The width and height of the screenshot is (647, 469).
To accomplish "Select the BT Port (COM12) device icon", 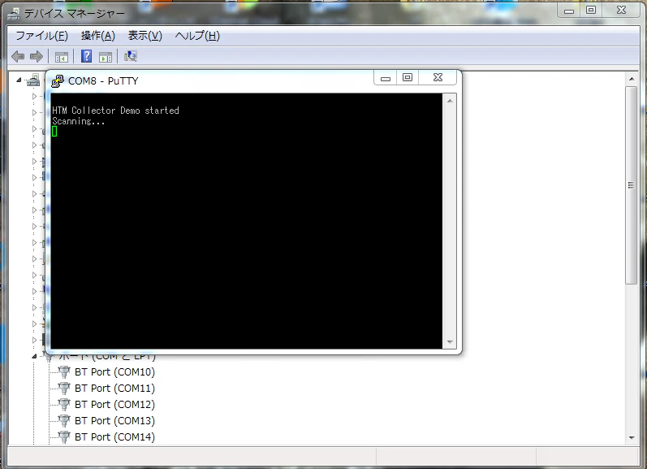I will 64,404.
